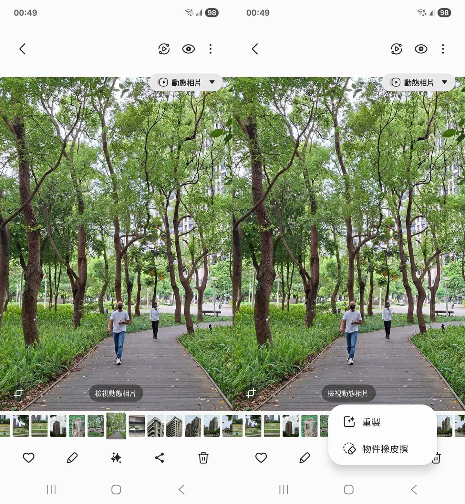Tap the 00:49 clock on left status bar
The image size is (465, 504).
pos(25,13)
